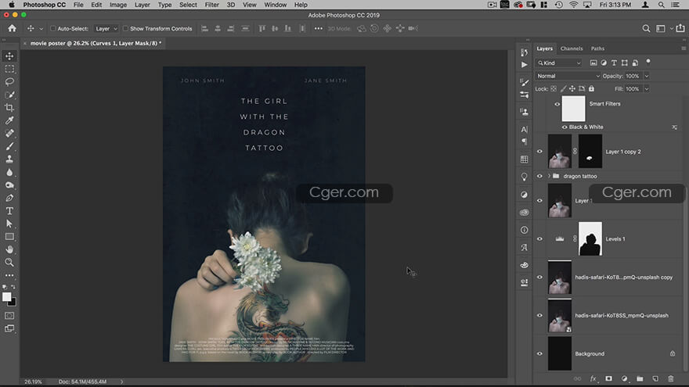Select the Clone Stamp tool

(9, 159)
